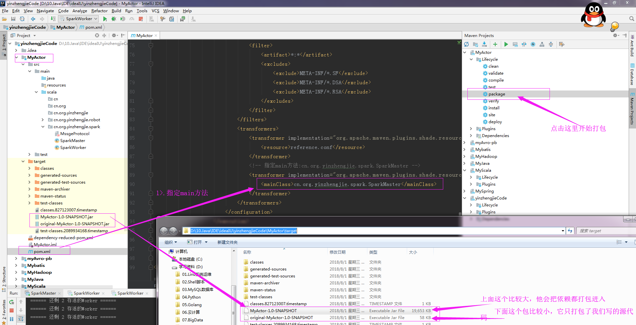
Task: Collapse the MyActor module in the project tree
Action: pos(16,57)
